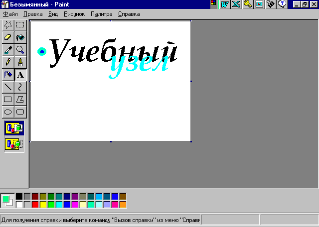Viewport: 319px width, 227px height.
Task: Click the black word "Учебный" on canvas
Action: (113, 52)
